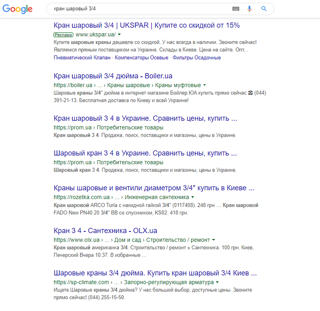Start voice search with microphone icon
This screenshot has width=320, height=311.
(249, 8)
